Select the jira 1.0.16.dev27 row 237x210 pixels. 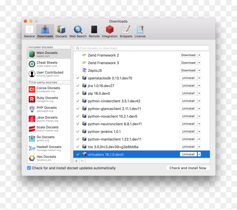pyautogui.click(x=141, y=86)
